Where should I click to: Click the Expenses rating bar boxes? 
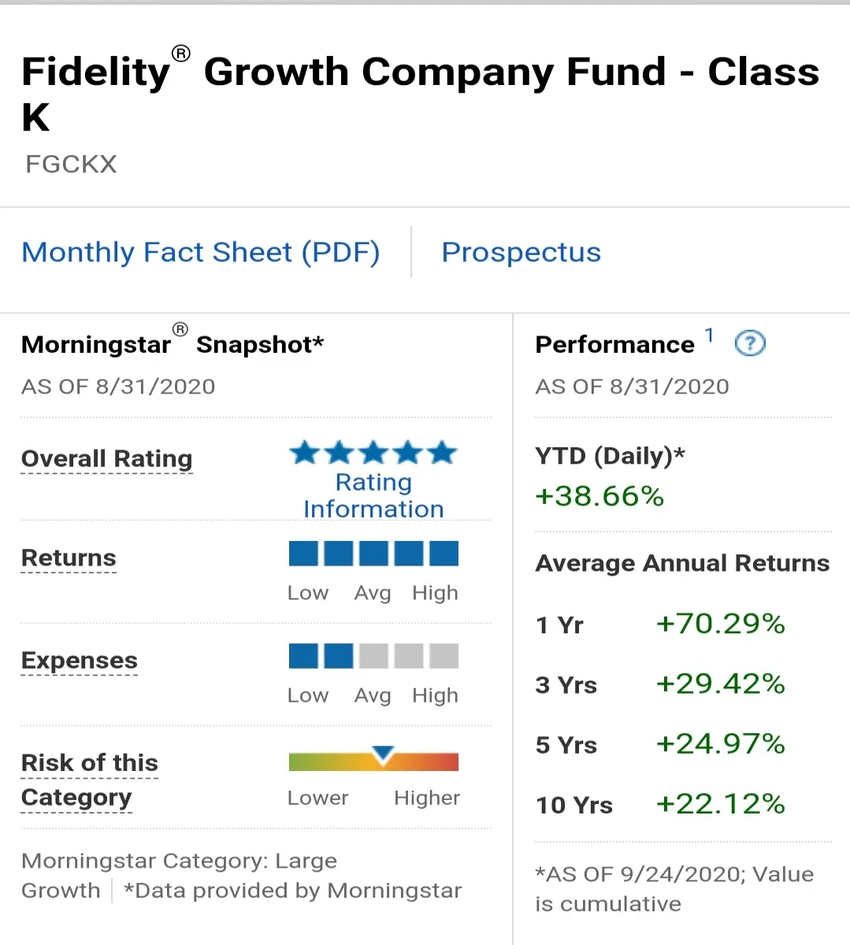[373, 656]
